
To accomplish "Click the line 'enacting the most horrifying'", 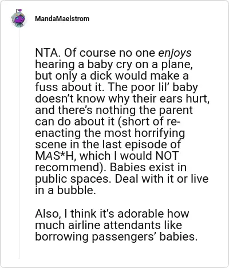I will 110,133.
